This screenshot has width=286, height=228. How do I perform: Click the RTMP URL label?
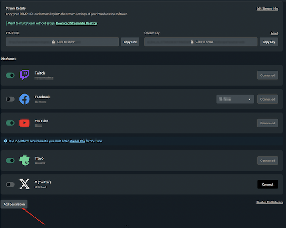13,33
